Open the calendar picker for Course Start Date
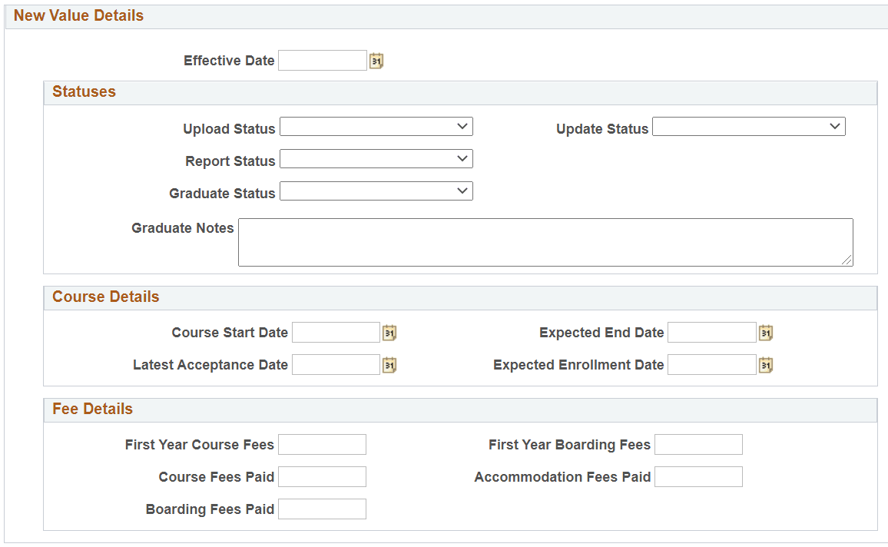The image size is (888, 547). [389, 332]
